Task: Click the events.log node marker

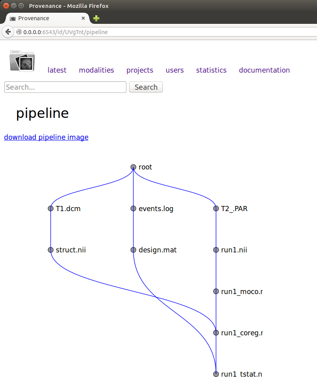Action: pyautogui.click(x=133, y=208)
